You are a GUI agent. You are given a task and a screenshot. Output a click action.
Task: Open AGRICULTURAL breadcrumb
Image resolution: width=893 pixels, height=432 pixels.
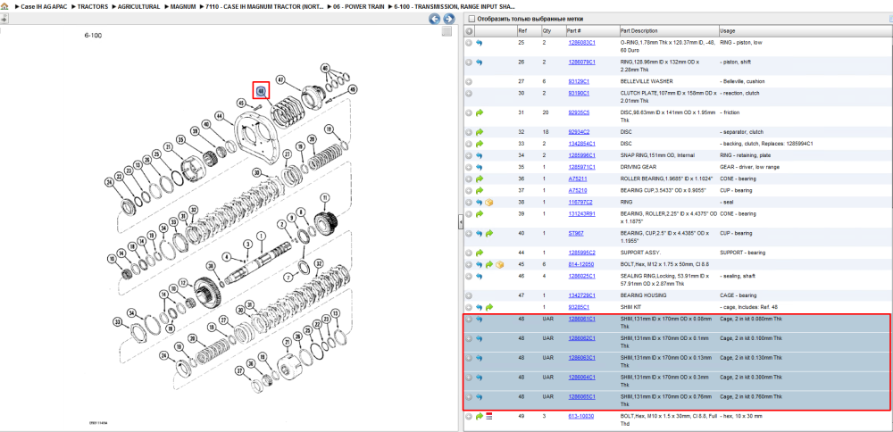tap(139, 7)
